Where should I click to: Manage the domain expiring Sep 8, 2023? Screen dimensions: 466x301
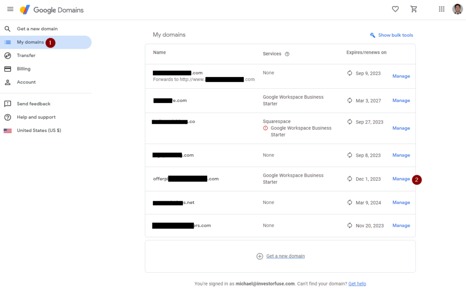coord(401,155)
